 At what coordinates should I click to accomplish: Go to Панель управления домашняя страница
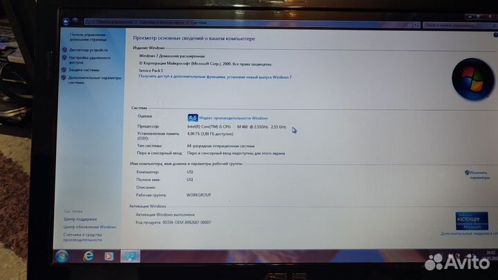(x=88, y=37)
